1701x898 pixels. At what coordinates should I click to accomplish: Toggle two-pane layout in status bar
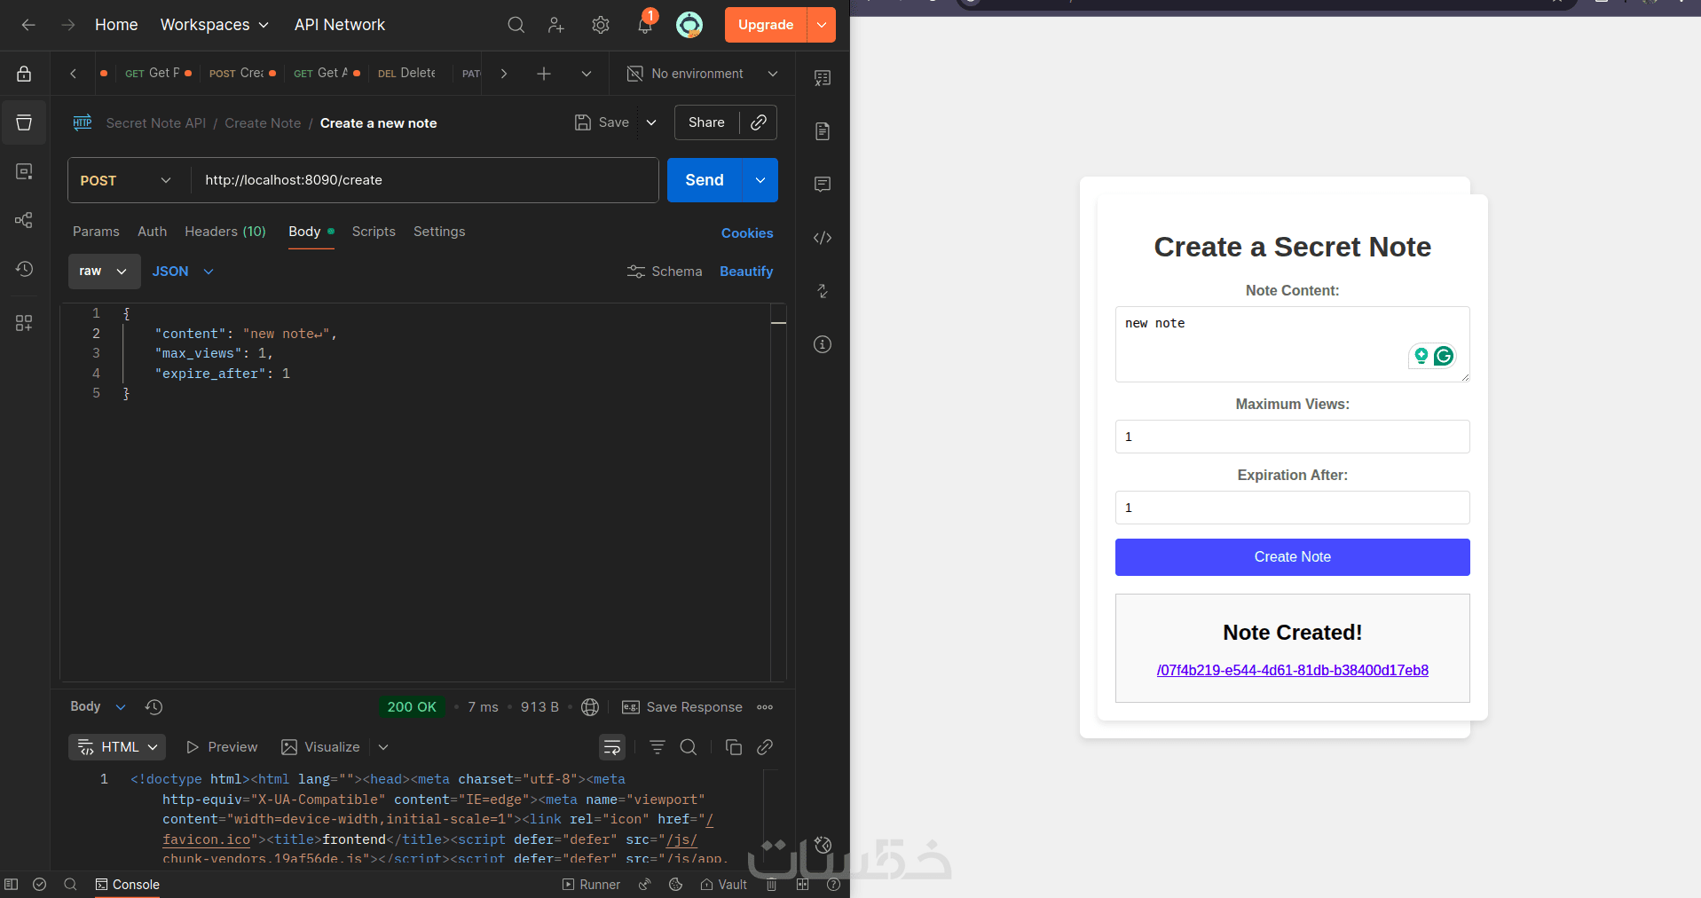(x=803, y=885)
